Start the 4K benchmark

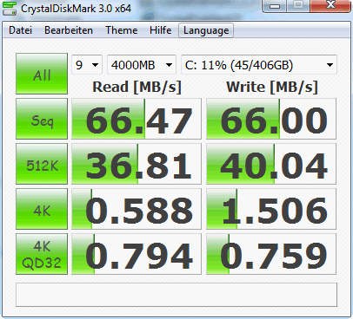[42, 209]
